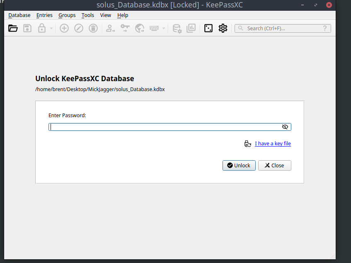Open database with the folder icon
This screenshot has height=263, width=351.
(13, 28)
